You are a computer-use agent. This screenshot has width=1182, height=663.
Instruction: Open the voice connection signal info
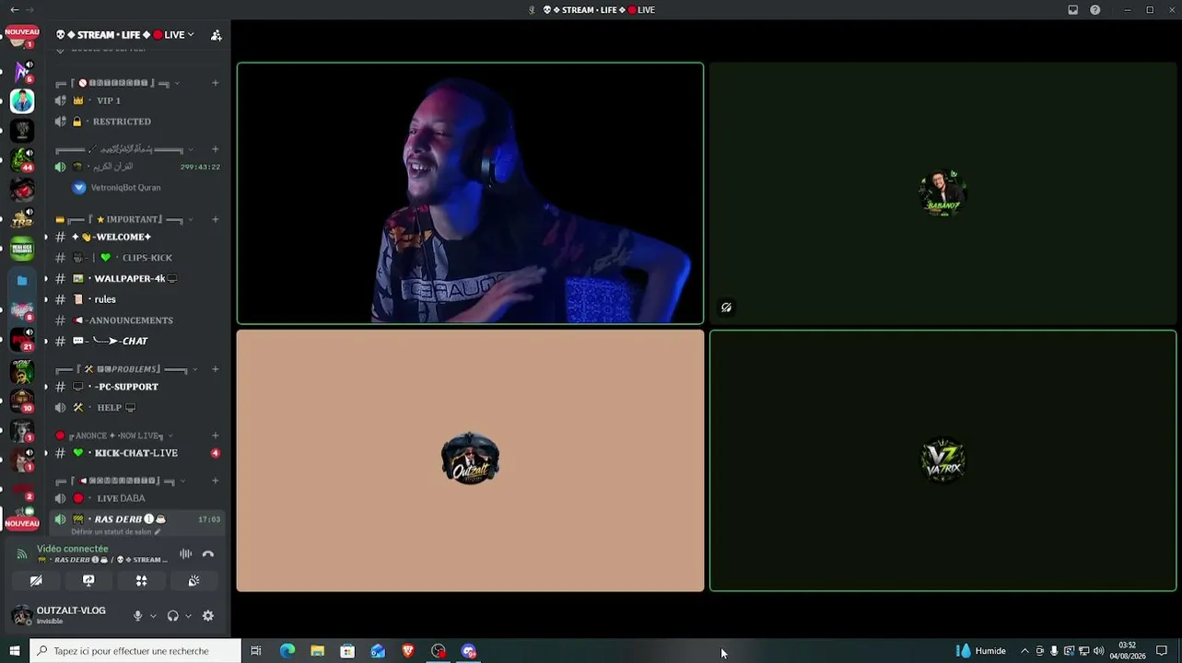click(22, 554)
